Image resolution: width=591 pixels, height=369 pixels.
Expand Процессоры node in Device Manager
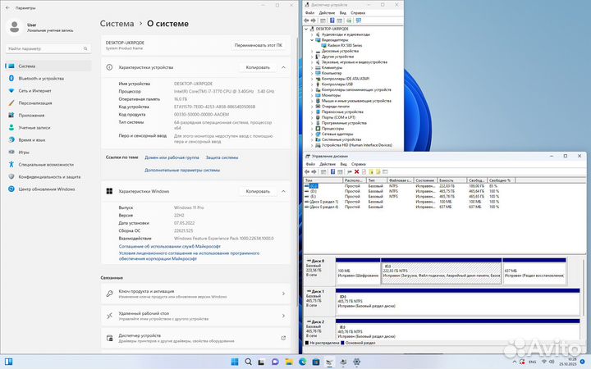coord(312,129)
